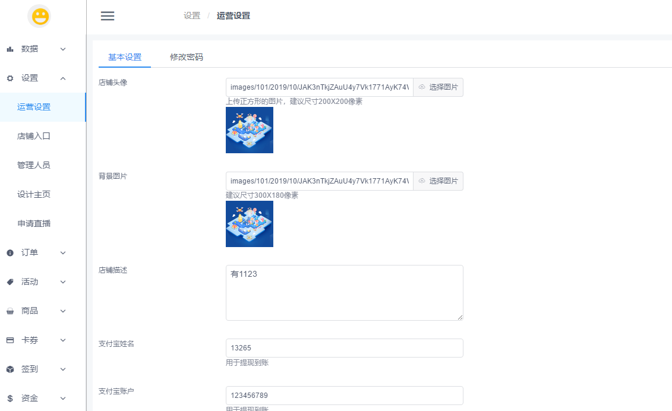This screenshot has height=411, width=672.
Task: Click the 店铺描述 field label
Action: (x=113, y=270)
